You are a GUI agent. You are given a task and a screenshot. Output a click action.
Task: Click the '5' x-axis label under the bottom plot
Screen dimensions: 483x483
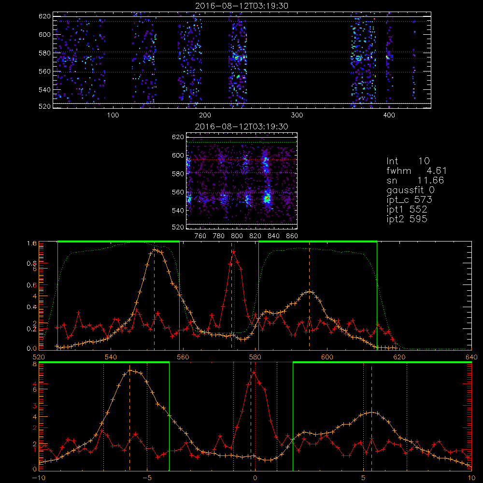364,478
